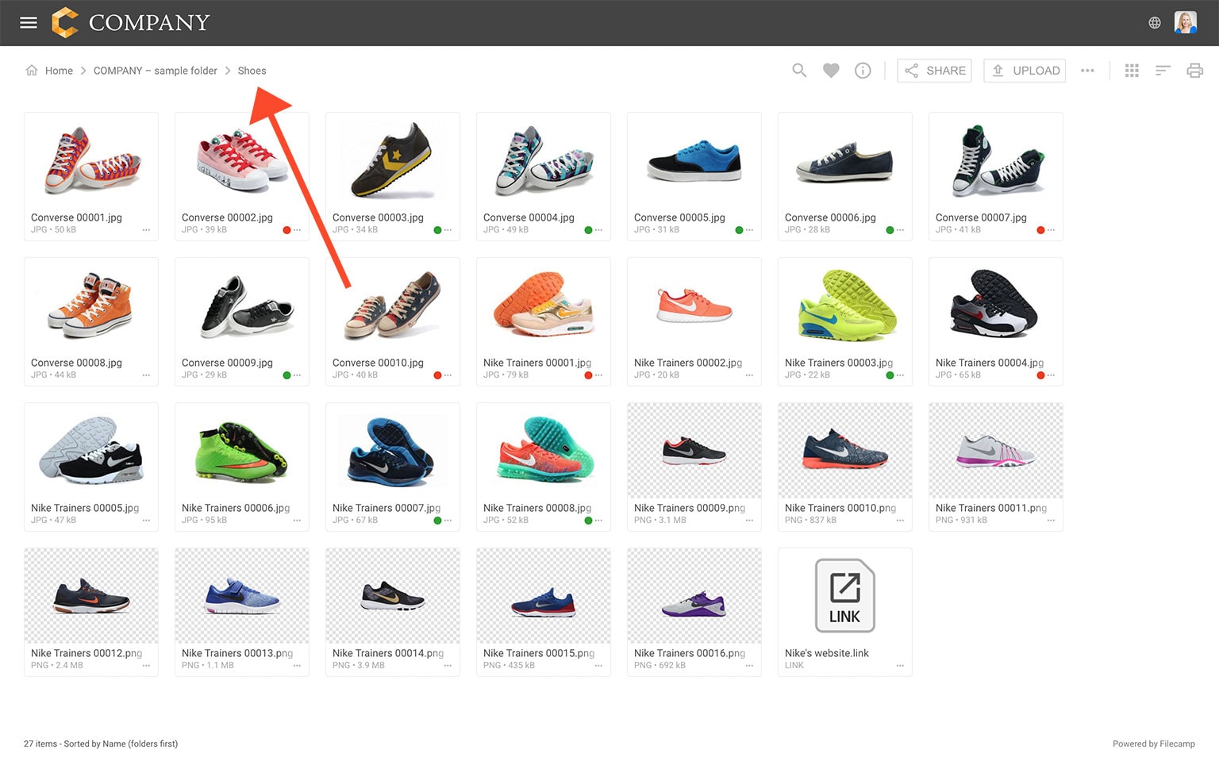The image size is (1219, 761).
Task: Open Nike Trainers 00003.jpg neon shoe thumbnail
Action: point(845,305)
